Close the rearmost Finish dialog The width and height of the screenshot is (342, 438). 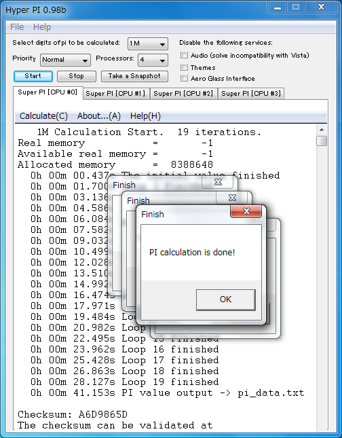[218, 182]
